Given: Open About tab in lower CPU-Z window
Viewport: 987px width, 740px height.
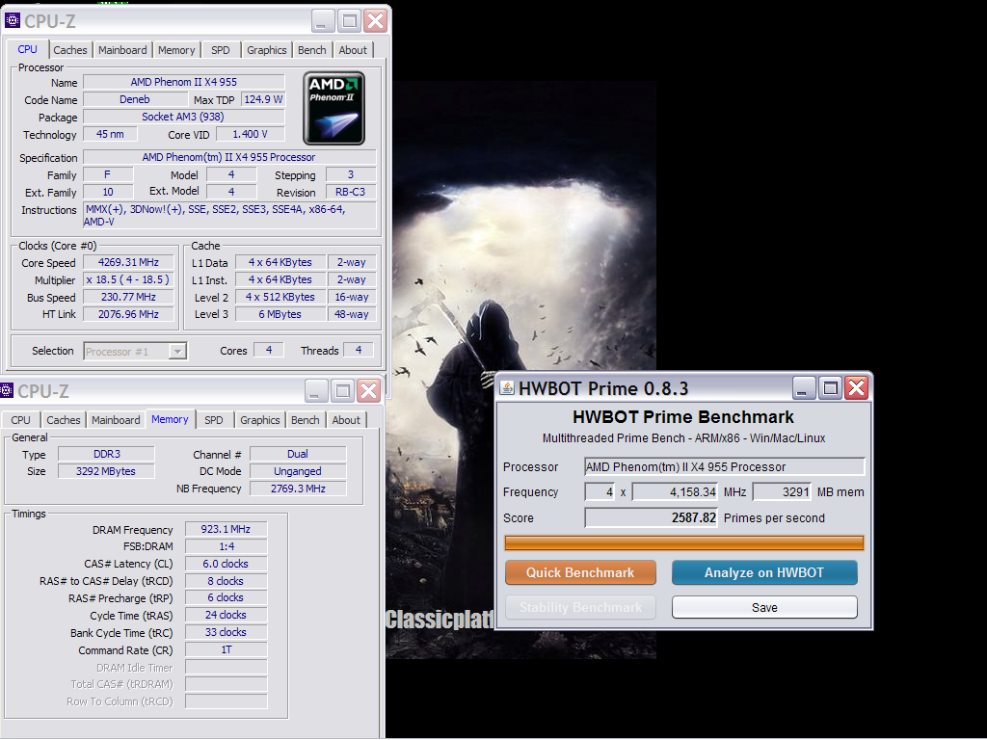Looking at the screenshot, I should [346, 420].
